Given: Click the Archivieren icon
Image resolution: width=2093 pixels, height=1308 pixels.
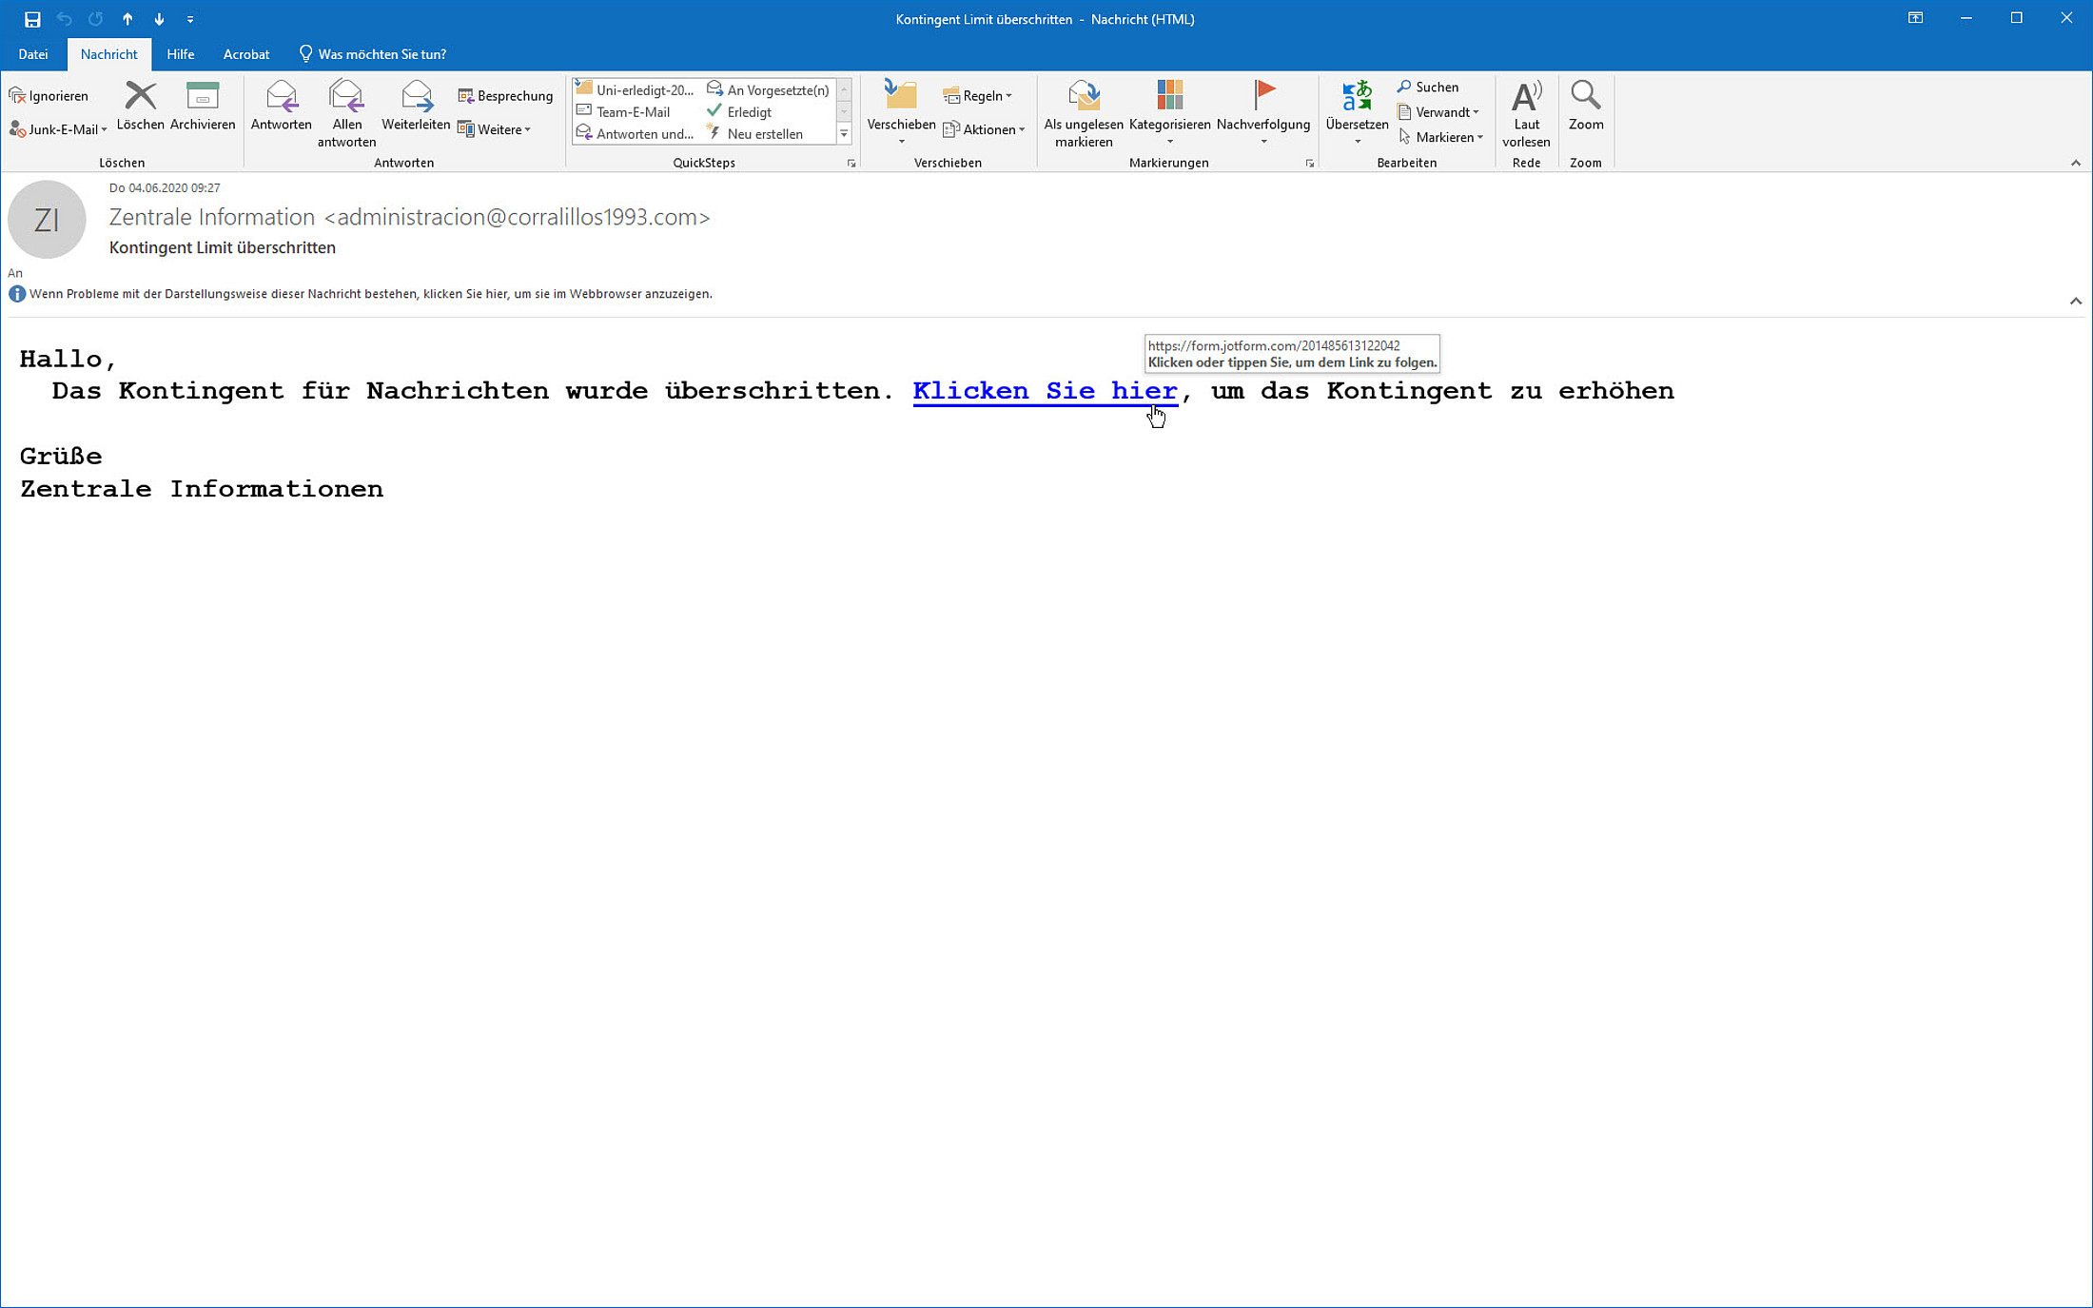Looking at the screenshot, I should point(202,97).
